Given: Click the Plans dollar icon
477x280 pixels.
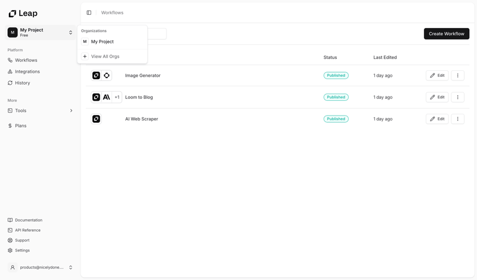Looking at the screenshot, I should 10,126.
